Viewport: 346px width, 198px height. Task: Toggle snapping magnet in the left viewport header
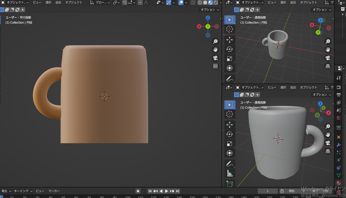(125, 3)
